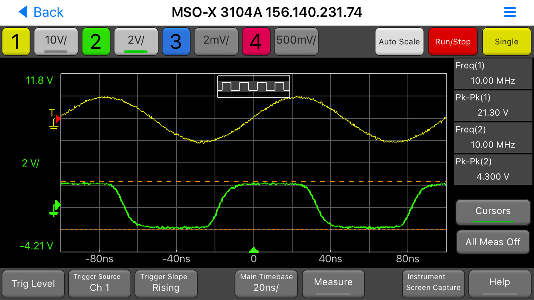Click the waveform overview thumbnail
The image size is (534, 300).
point(253,86)
